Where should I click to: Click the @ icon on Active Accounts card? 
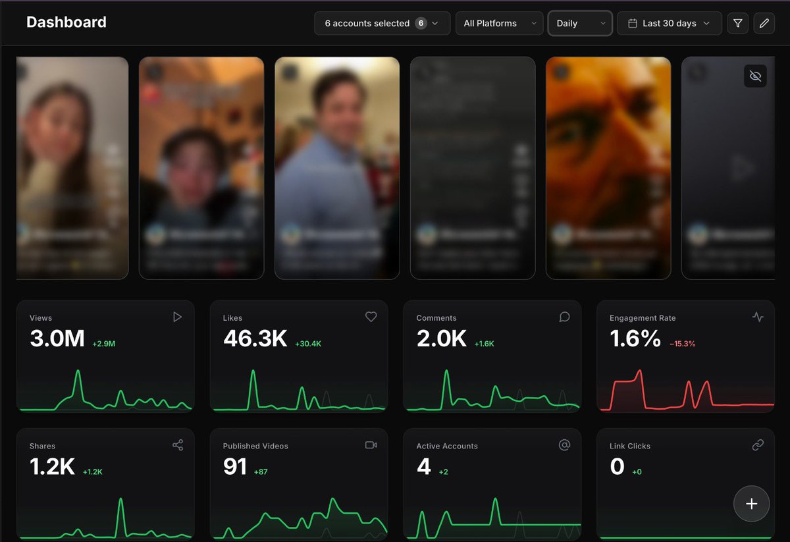(564, 445)
